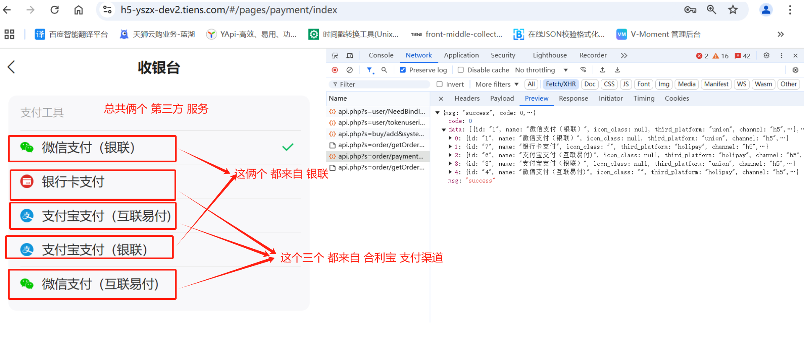Open the Chrome three-dot menu
This screenshot has width=805, height=346.
click(790, 10)
